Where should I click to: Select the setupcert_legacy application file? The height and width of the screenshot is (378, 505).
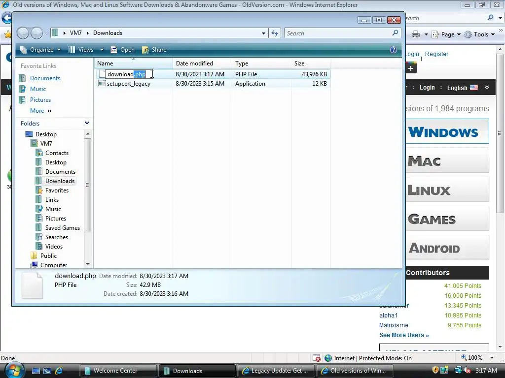coord(129,84)
